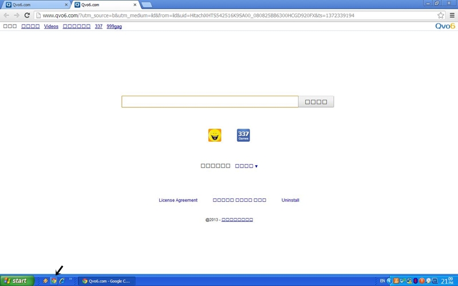The height and width of the screenshot is (286, 458).
Task: Switch to the first Qvo6.com tab
Action: (x=35, y=5)
